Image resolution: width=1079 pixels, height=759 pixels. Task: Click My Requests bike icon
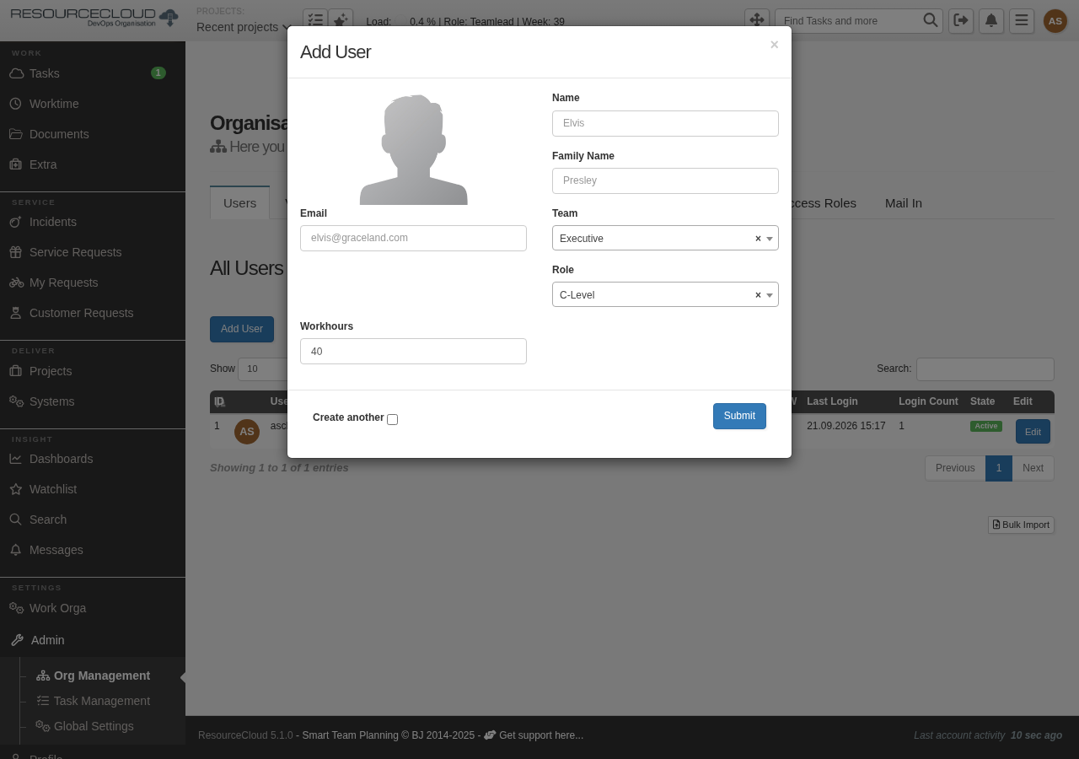(x=16, y=283)
